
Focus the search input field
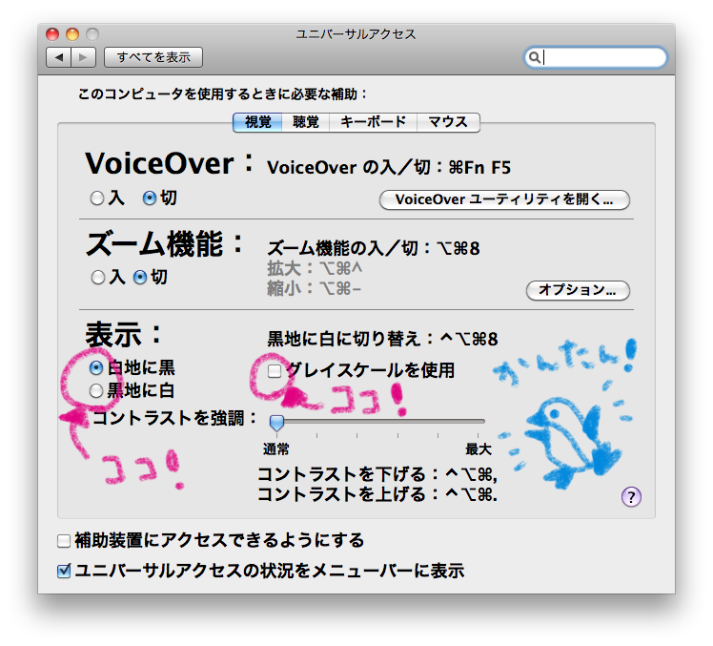pos(596,57)
